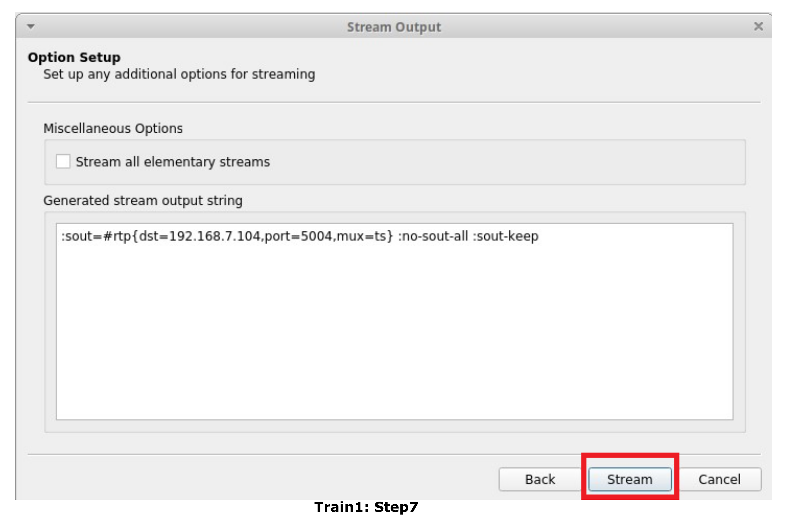Click the 'Generated stream output string' label
Image resolution: width=786 pixels, height=525 pixels.
[143, 201]
